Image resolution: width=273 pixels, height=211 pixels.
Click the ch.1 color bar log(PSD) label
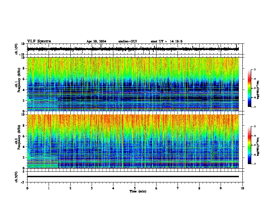coord(258,90)
